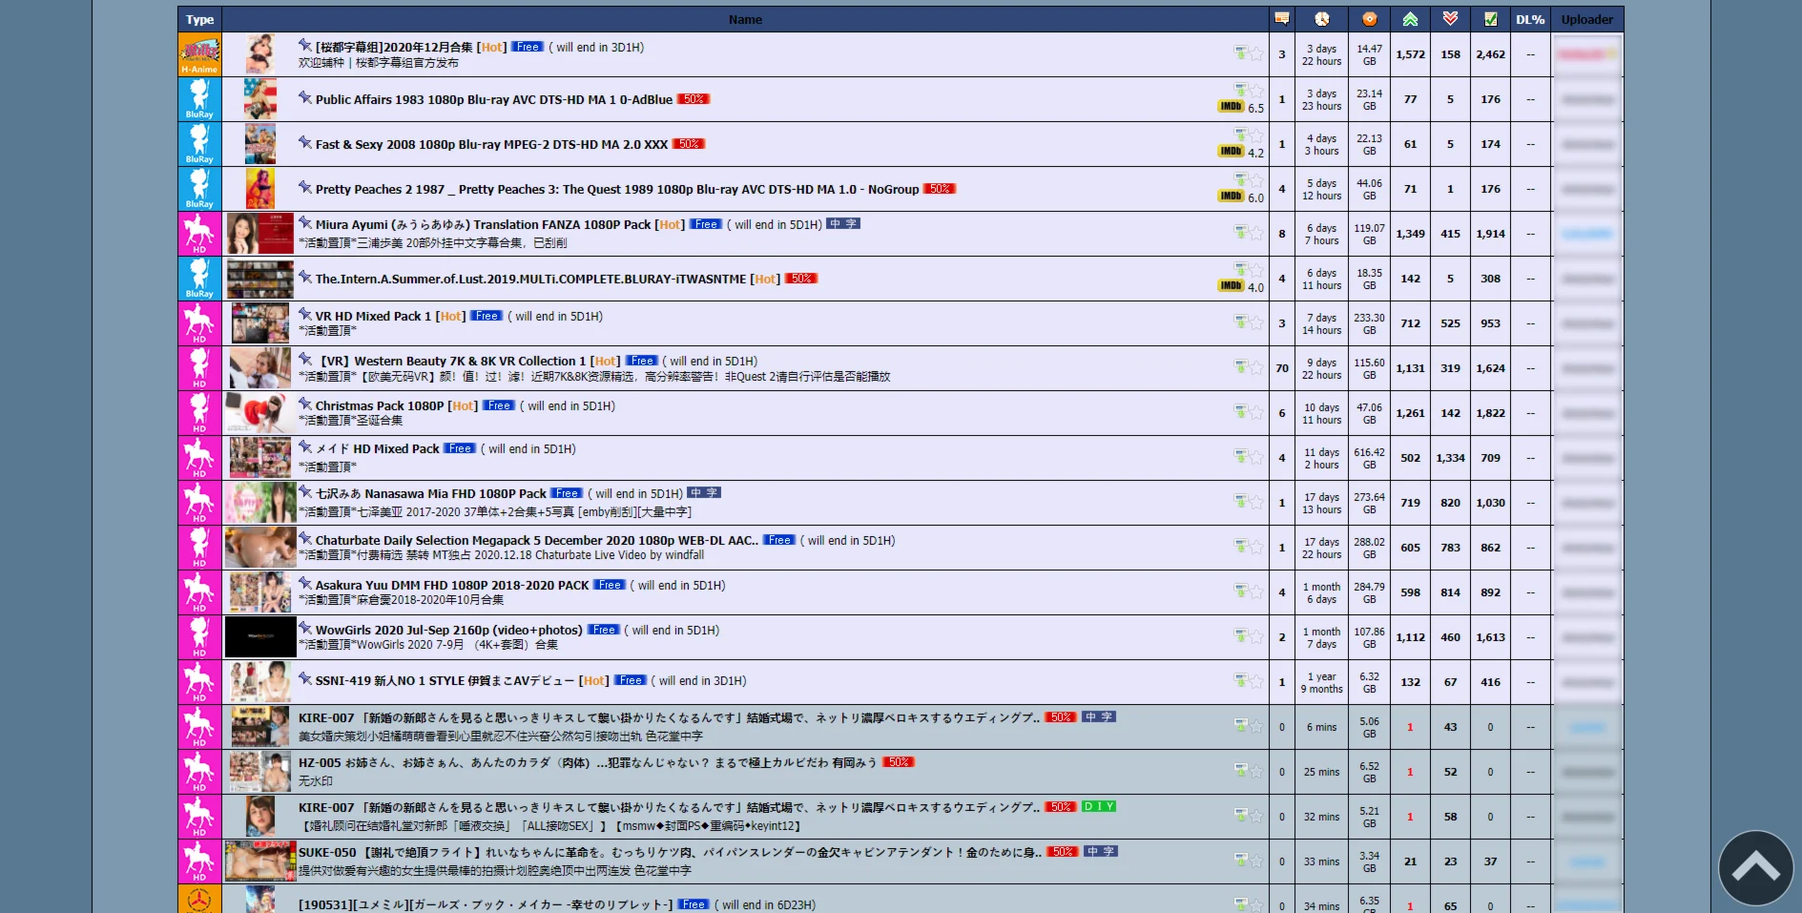Sort by snatched checkmark icon

click(1490, 19)
